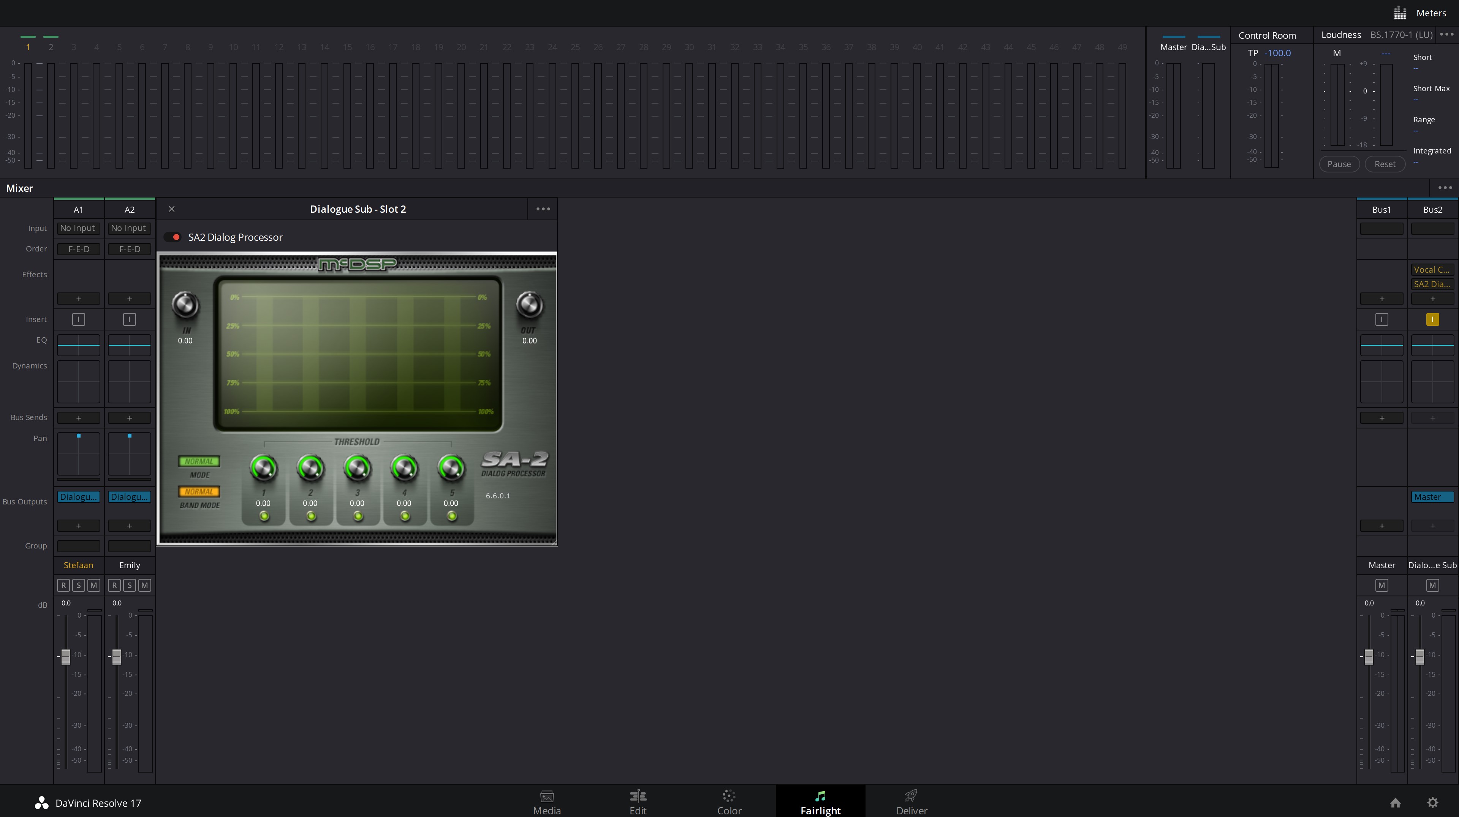Toggle Insert on track A2
The width and height of the screenshot is (1459, 817).
click(x=129, y=319)
